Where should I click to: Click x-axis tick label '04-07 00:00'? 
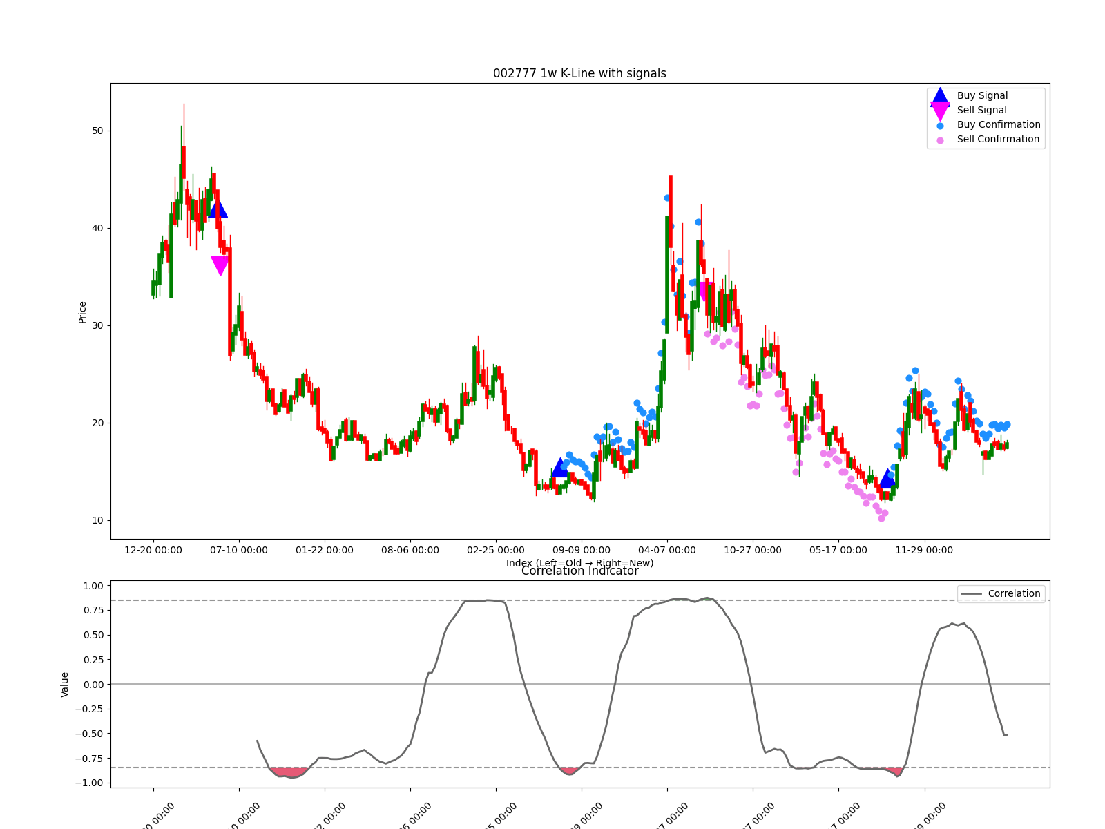(x=667, y=550)
